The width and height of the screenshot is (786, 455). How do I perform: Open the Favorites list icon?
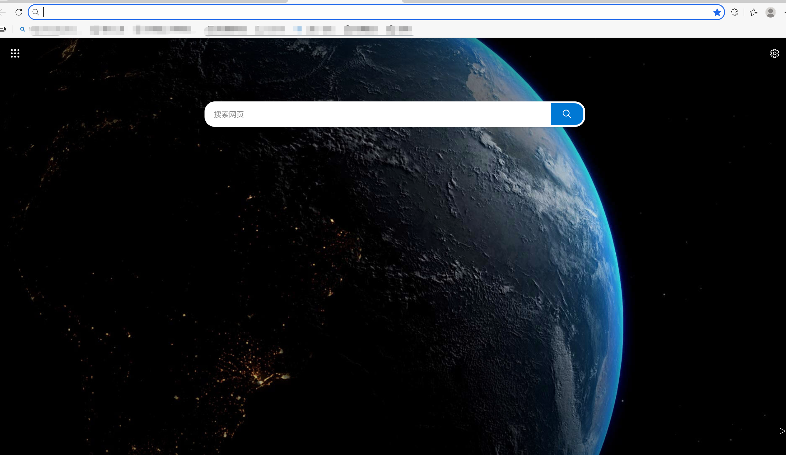tap(753, 12)
